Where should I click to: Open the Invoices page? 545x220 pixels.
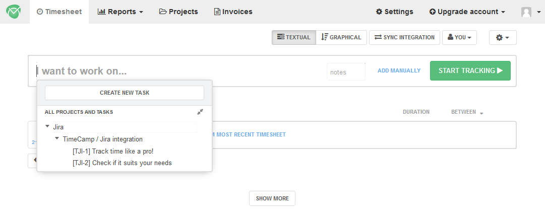tap(233, 12)
